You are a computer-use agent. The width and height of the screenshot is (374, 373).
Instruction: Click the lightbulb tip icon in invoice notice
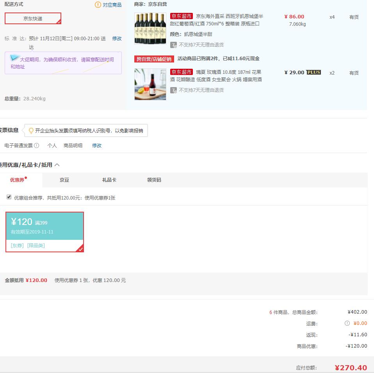31,130
